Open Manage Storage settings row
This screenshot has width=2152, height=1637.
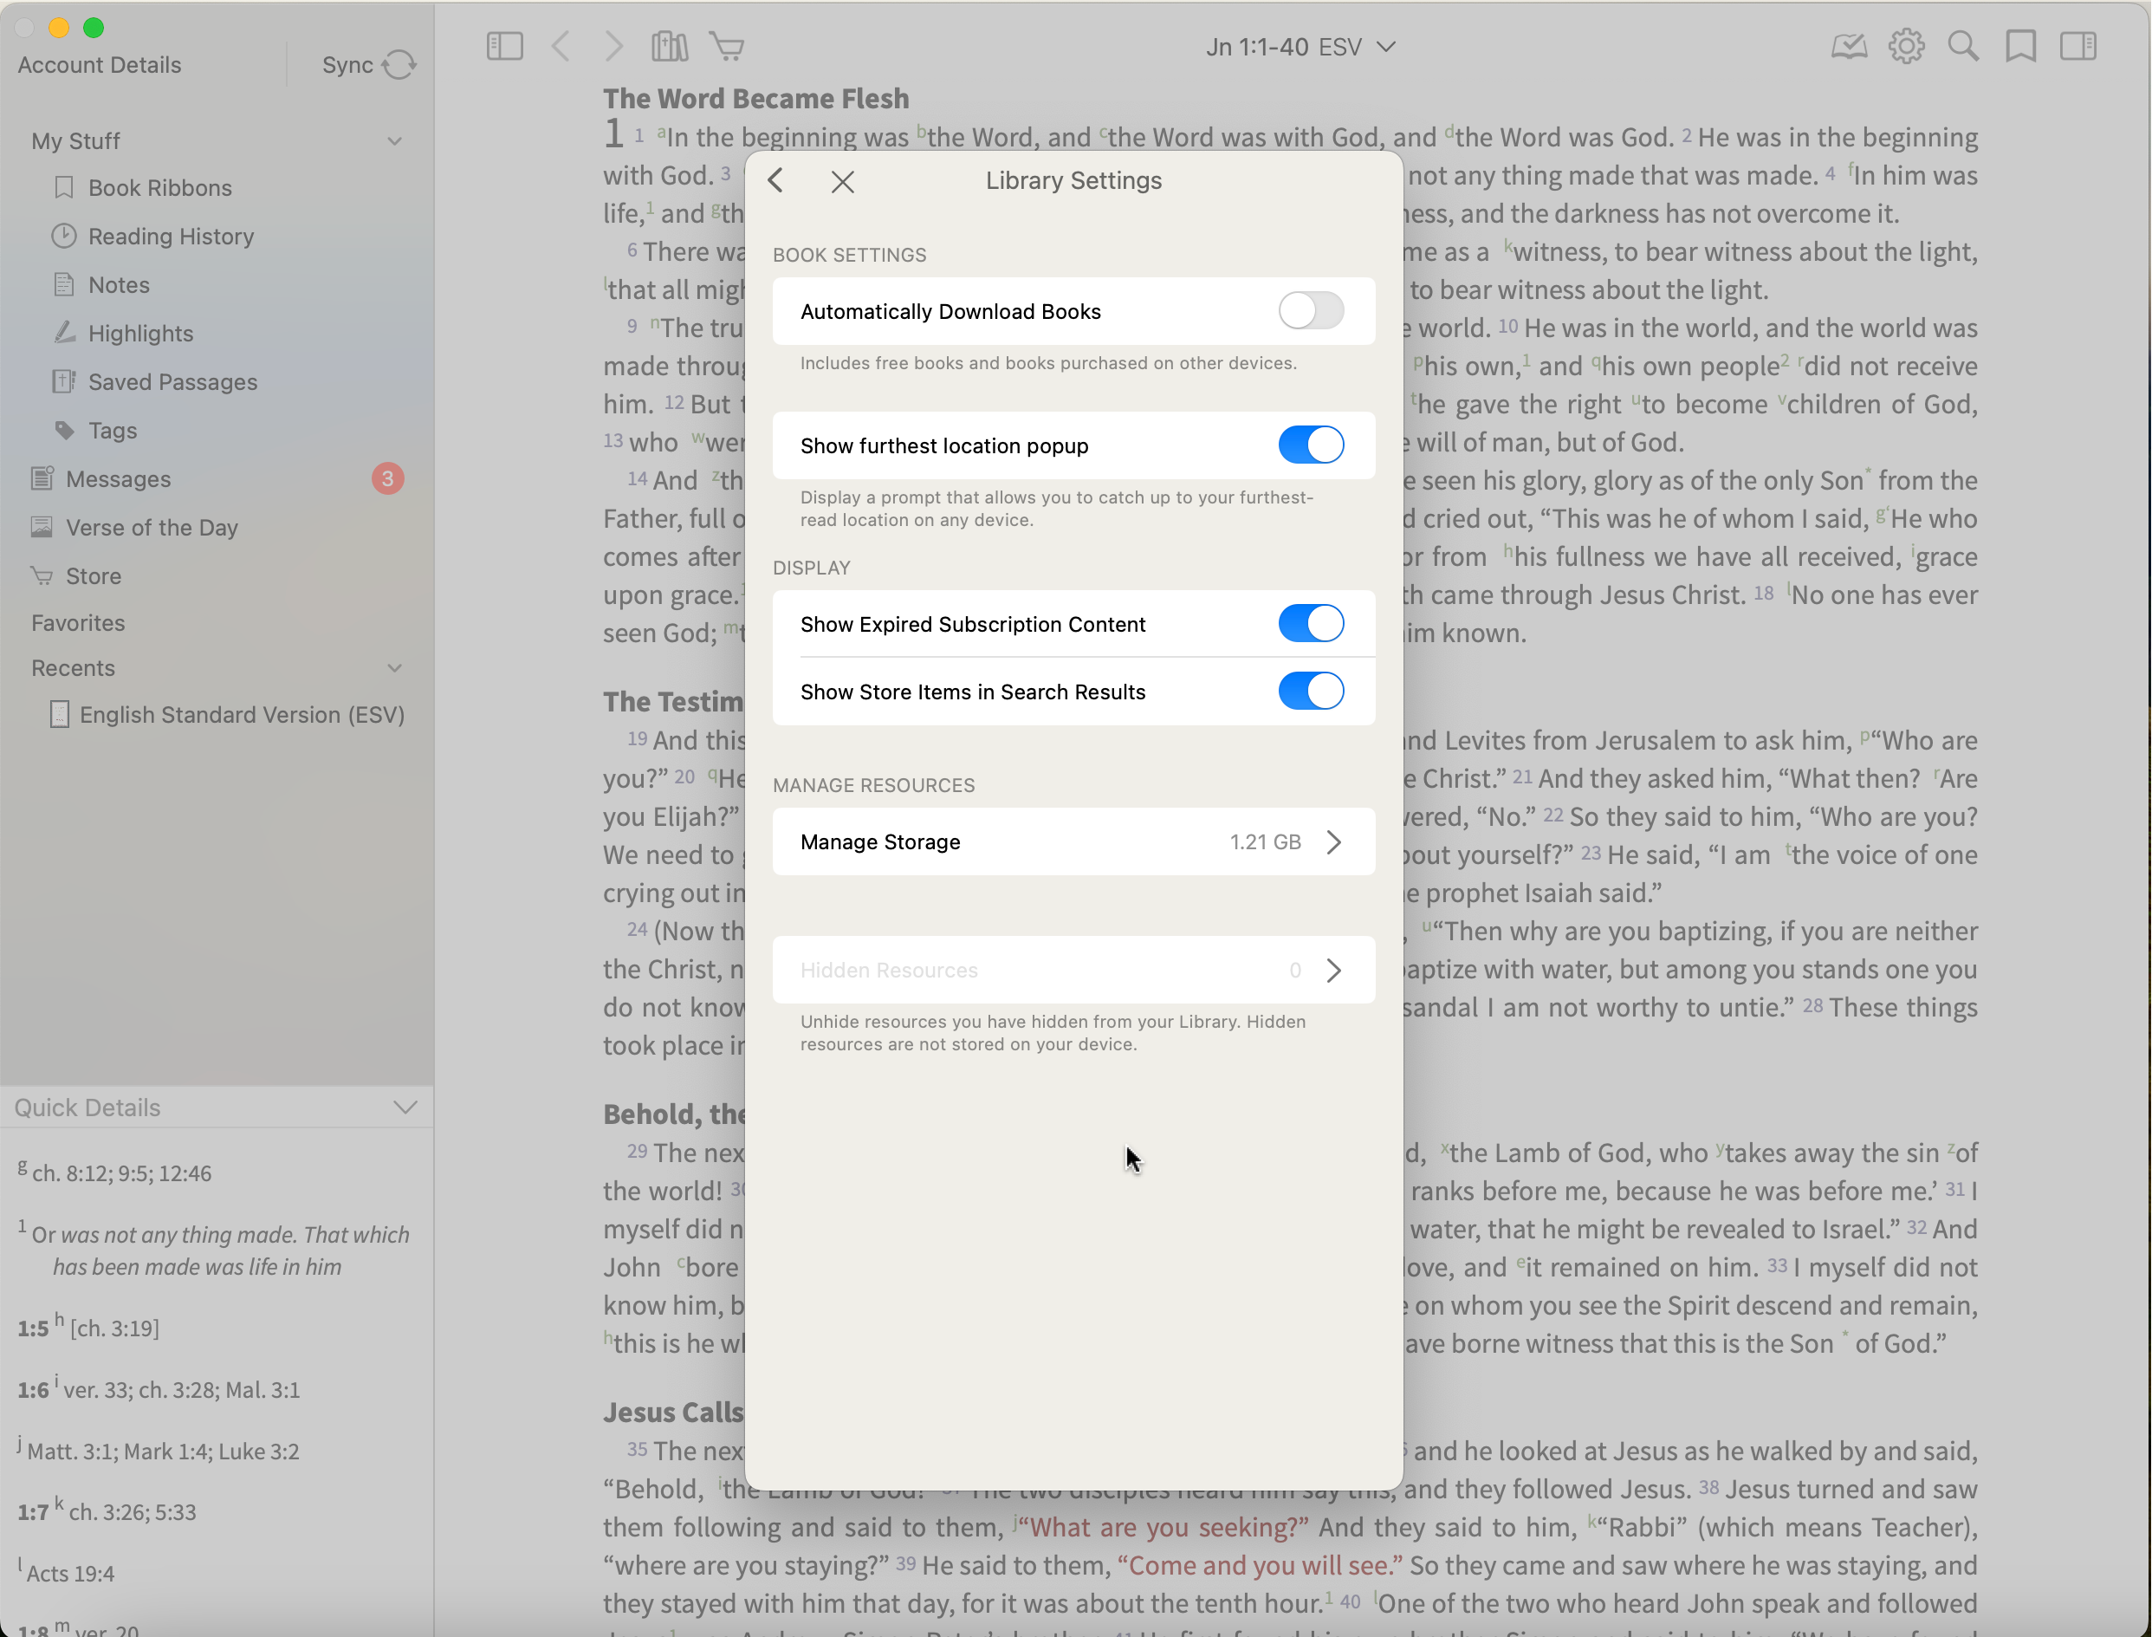[1073, 841]
